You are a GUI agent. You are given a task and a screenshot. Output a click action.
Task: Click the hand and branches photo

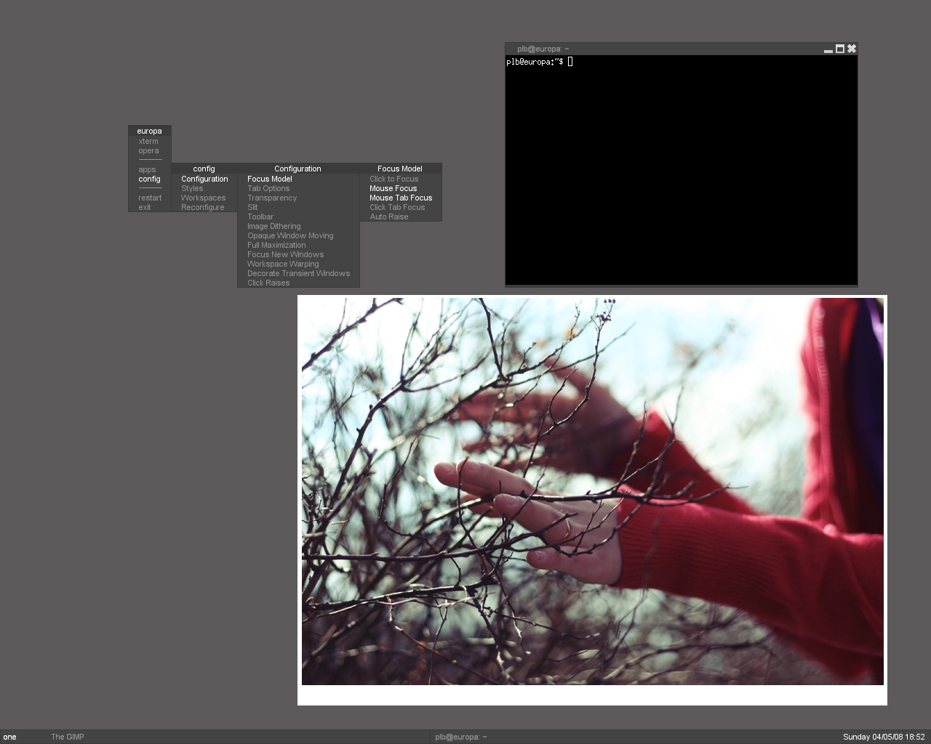click(593, 492)
